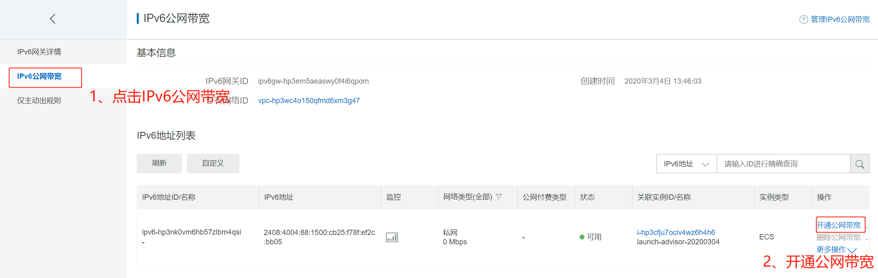Go back using the left chevron arrow

53,19
